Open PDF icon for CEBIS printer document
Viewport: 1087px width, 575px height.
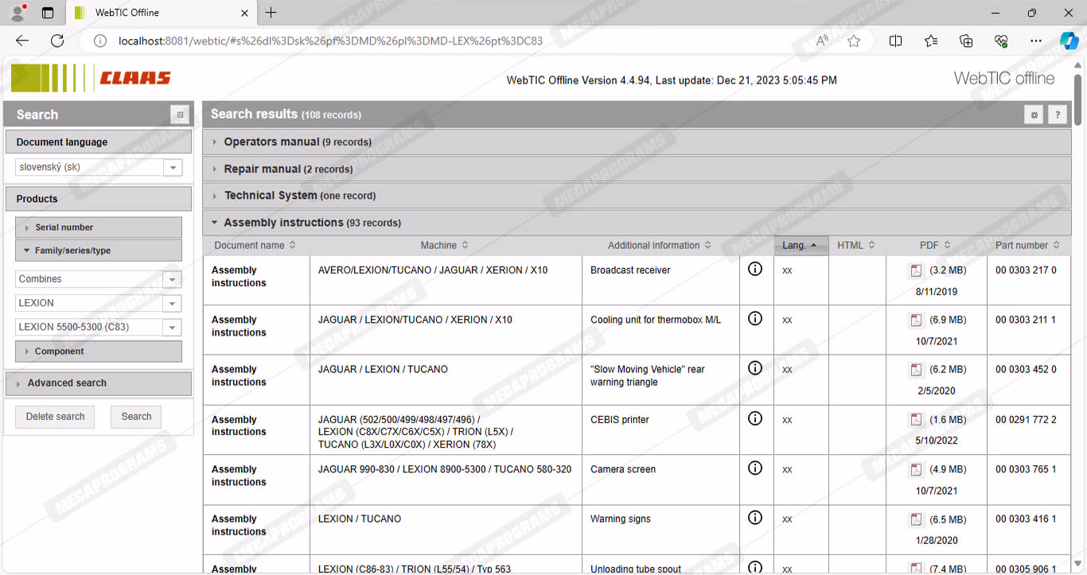click(916, 420)
